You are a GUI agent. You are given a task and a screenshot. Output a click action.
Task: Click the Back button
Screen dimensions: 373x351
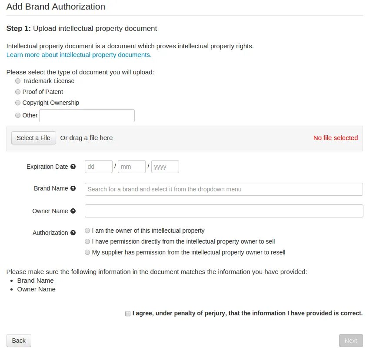19,341
